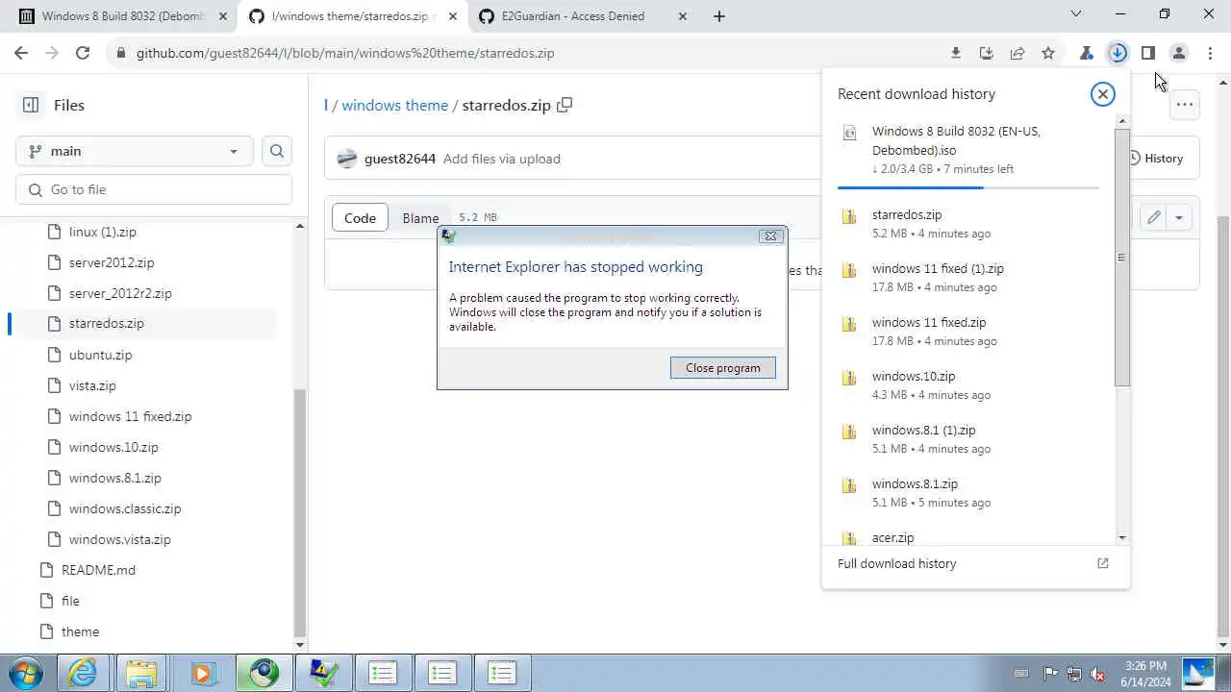Click Add files via upload commit message
This screenshot has height=692, width=1231.
(502, 159)
